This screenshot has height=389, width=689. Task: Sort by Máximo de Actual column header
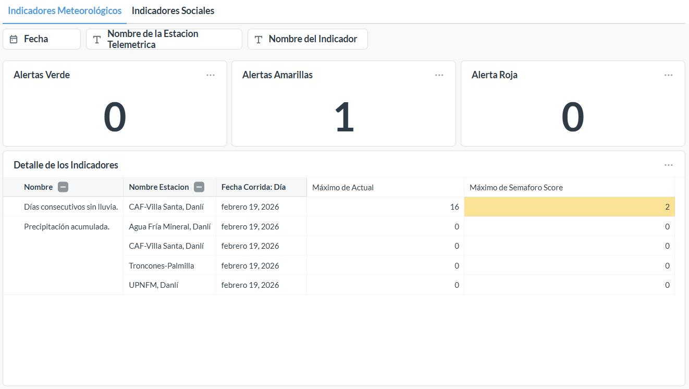click(342, 188)
